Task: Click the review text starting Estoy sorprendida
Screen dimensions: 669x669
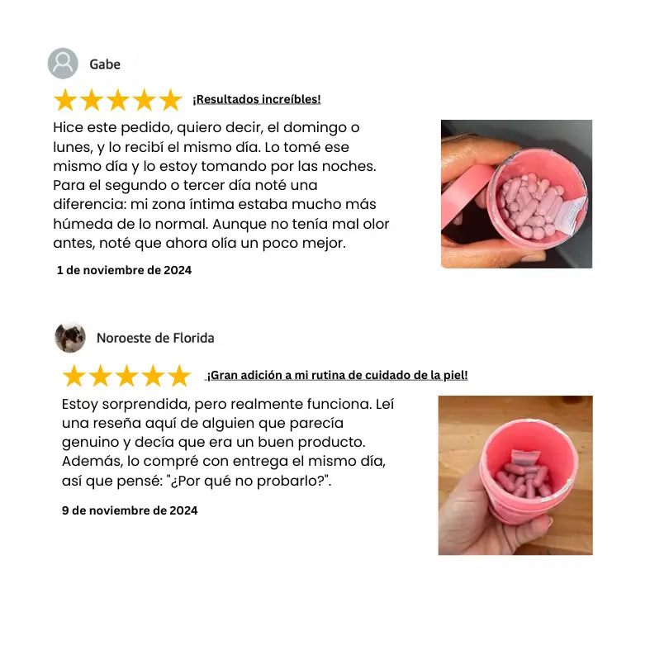Action: [x=228, y=443]
